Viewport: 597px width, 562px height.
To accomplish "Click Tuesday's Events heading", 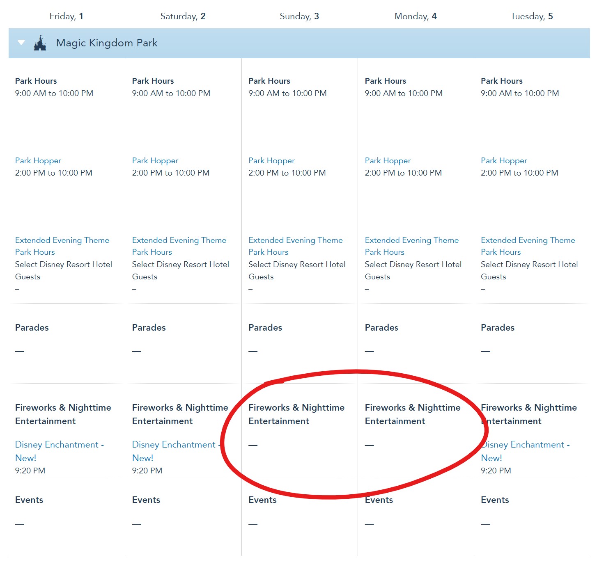I will click(495, 500).
